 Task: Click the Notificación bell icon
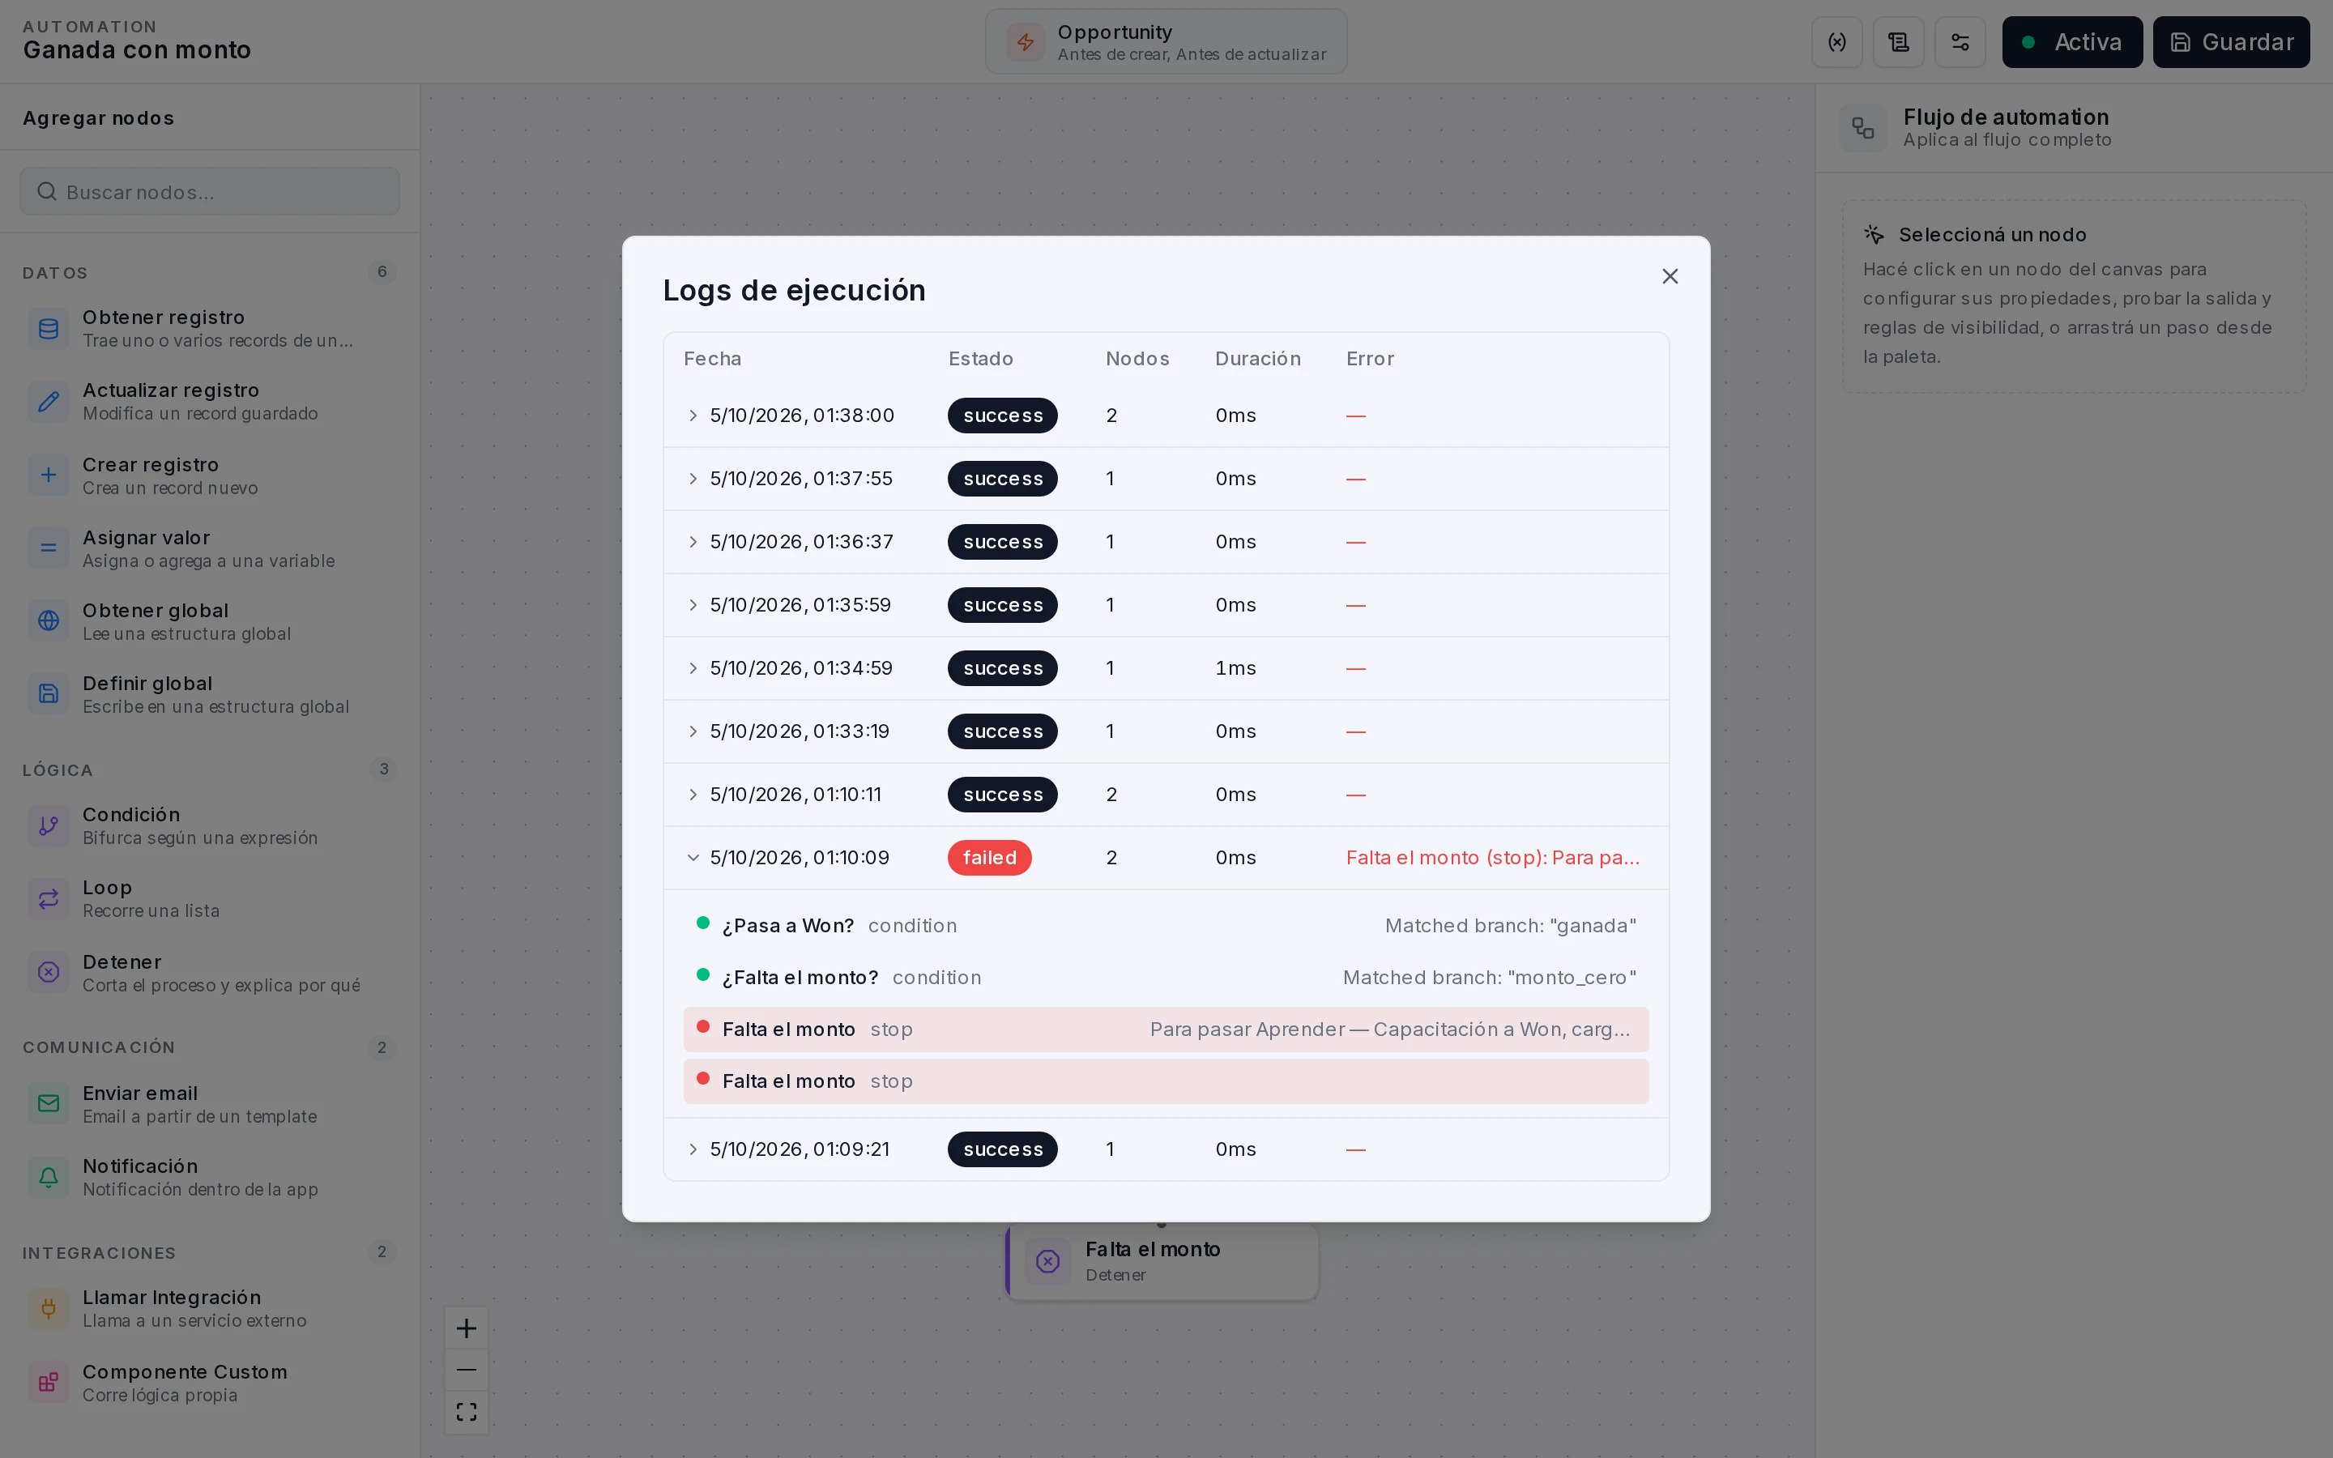tap(49, 1178)
